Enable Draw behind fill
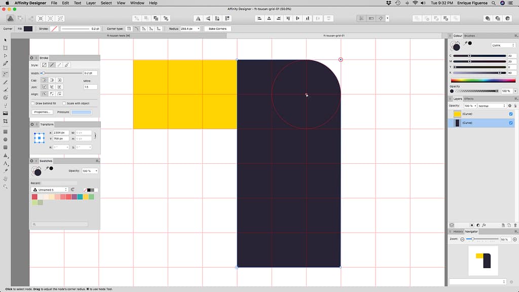This screenshot has height=292, width=519. pyautogui.click(x=33, y=103)
